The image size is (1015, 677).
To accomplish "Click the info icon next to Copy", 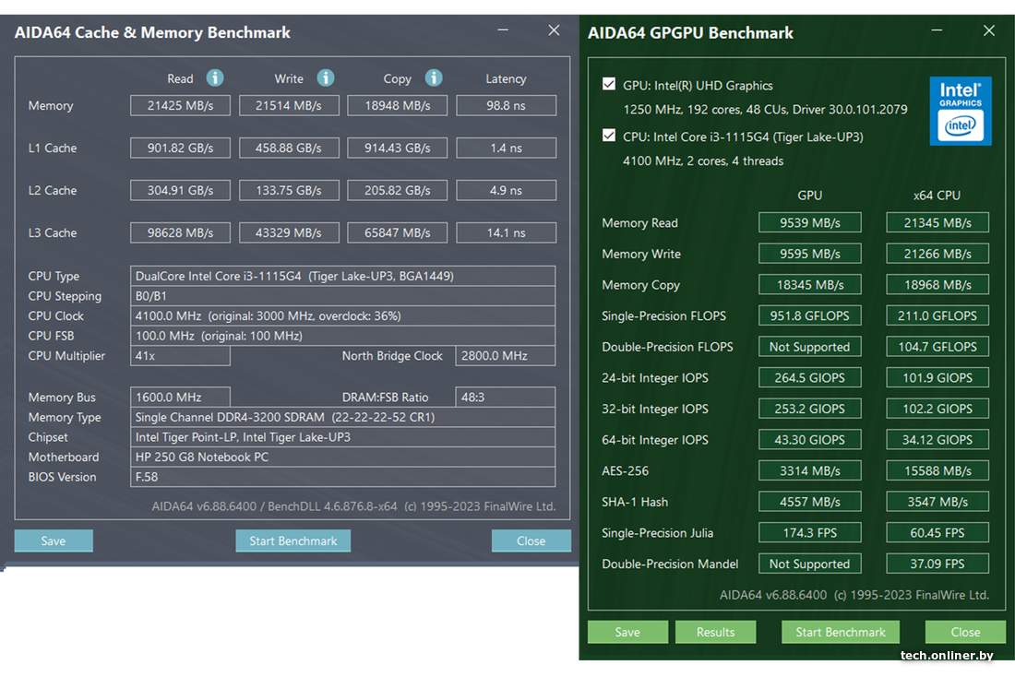I will (434, 78).
